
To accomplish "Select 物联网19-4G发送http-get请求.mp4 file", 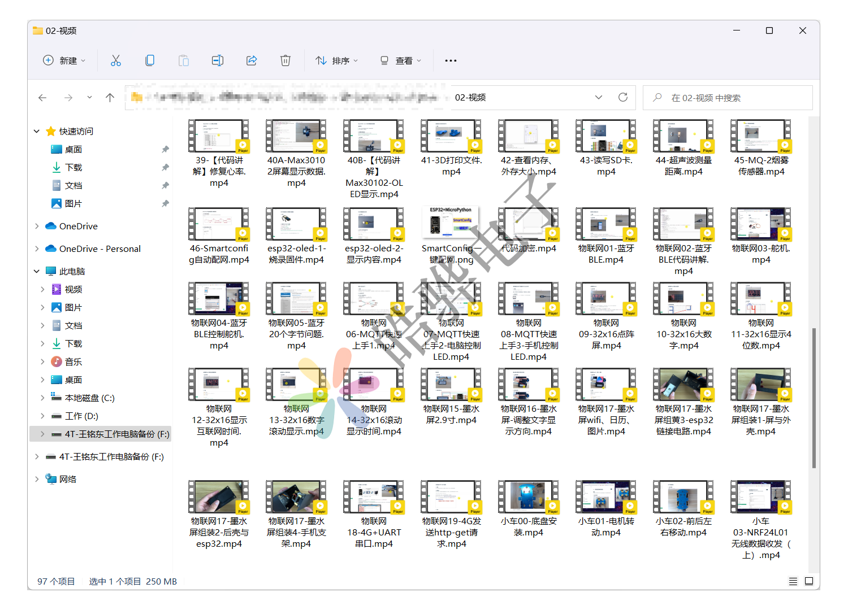I will pyautogui.click(x=451, y=515).
